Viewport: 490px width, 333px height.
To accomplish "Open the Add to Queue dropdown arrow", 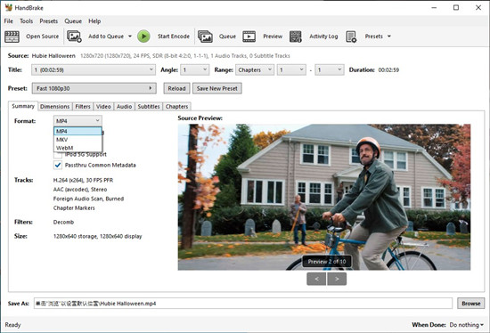I will click(x=130, y=37).
